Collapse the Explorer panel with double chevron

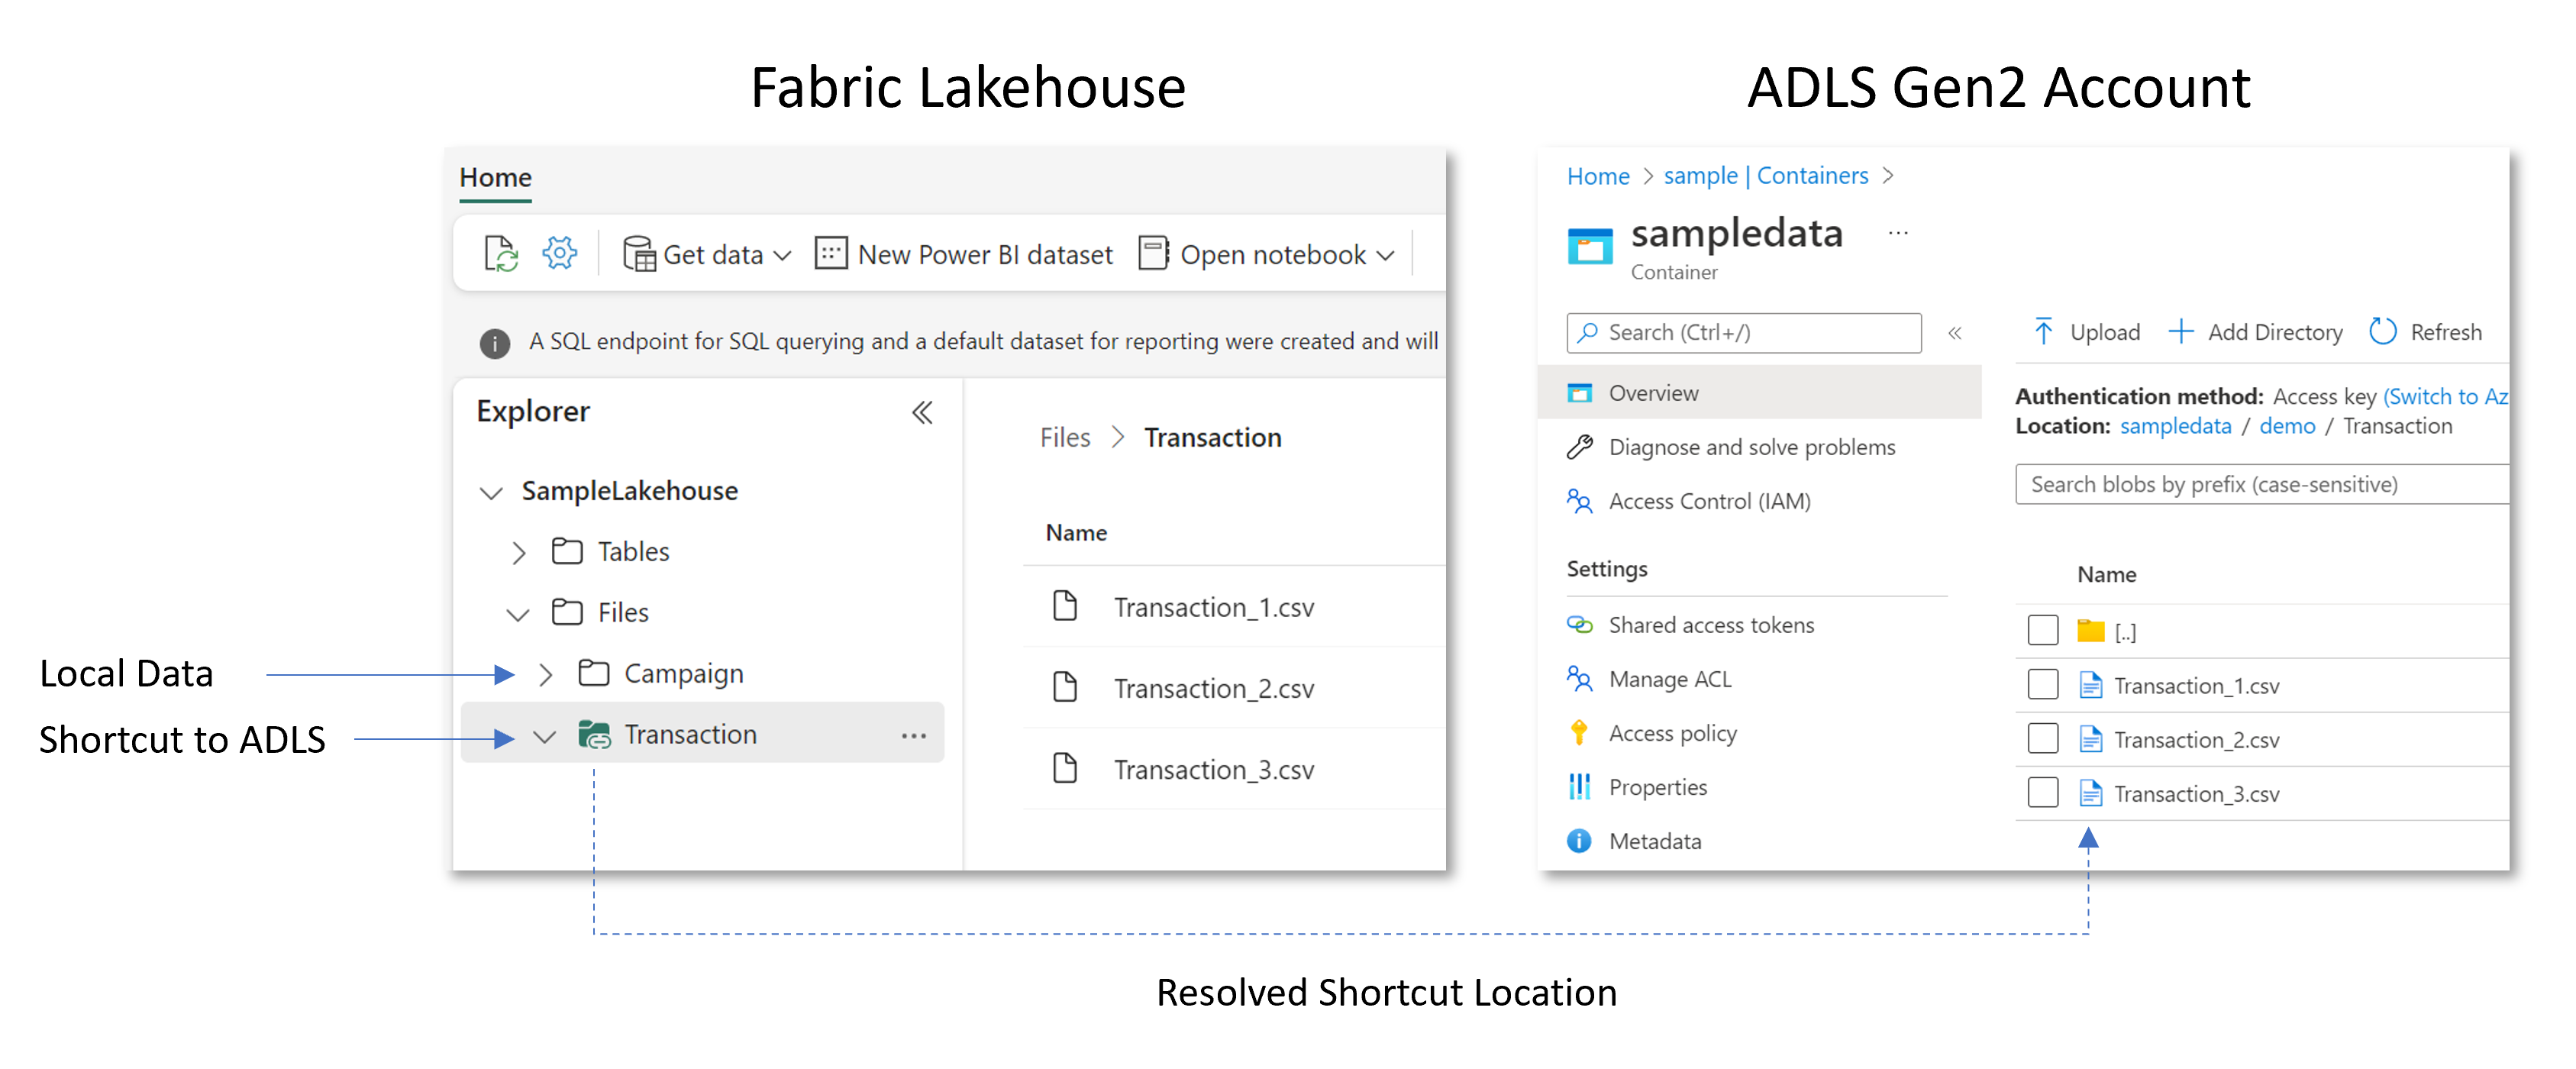(x=921, y=412)
